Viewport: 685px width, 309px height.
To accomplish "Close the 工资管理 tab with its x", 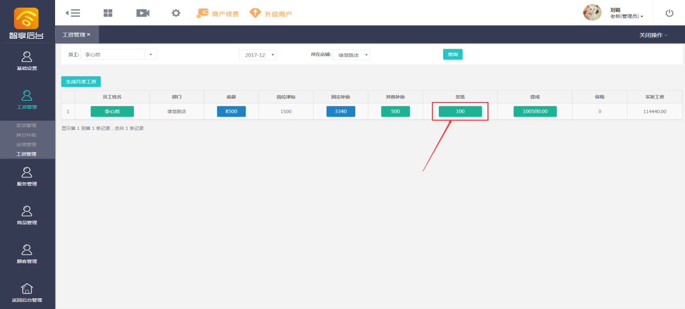I will click(89, 35).
